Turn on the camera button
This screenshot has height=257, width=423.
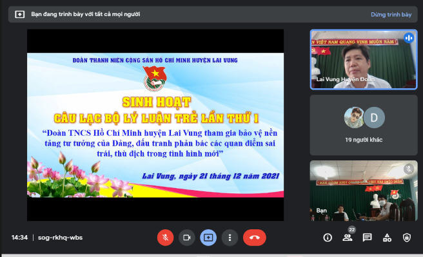click(187, 238)
